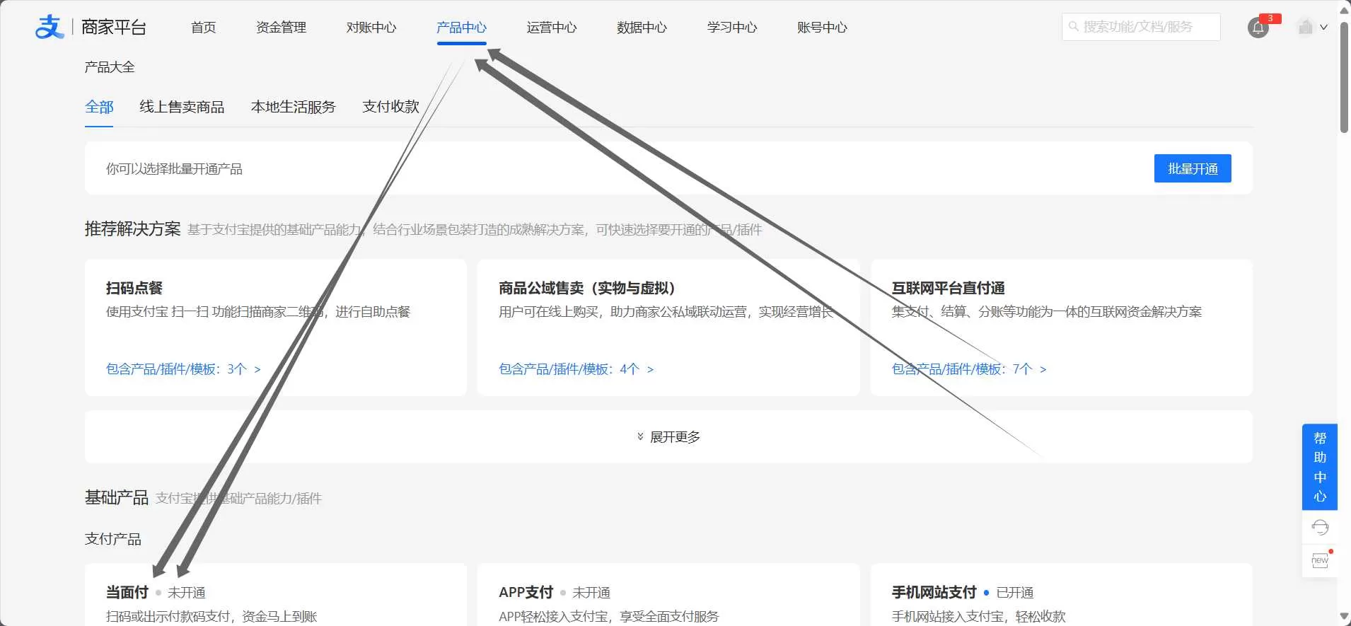Click the 批量开通 button
Viewport: 1351px width, 626px height.
1193,168
